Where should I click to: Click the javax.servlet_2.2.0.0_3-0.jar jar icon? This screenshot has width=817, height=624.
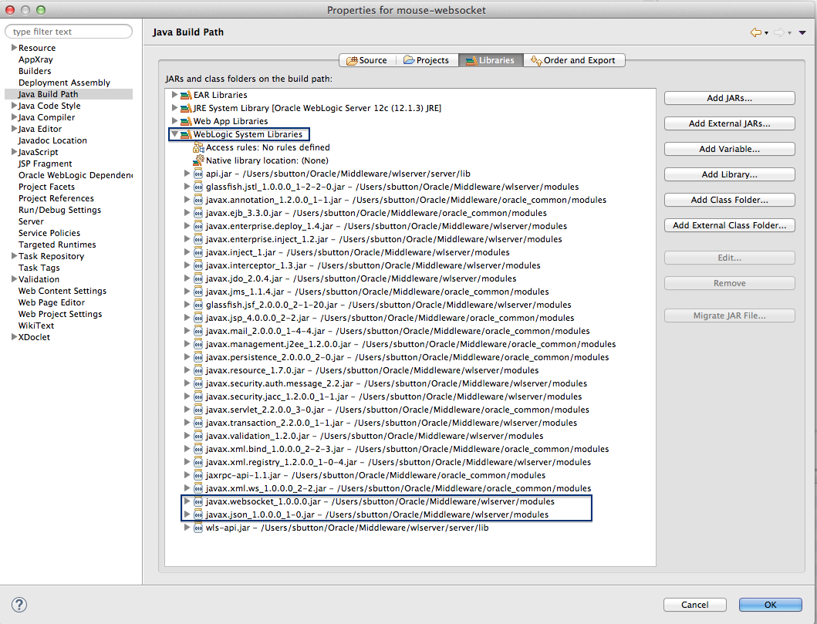pos(198,410)
